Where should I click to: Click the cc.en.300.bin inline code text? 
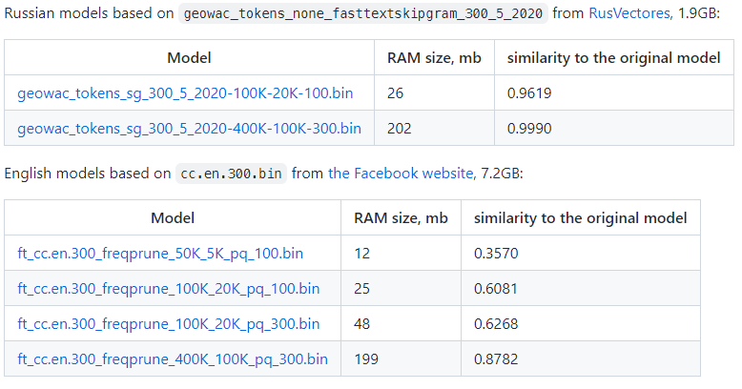pos(232,174)
